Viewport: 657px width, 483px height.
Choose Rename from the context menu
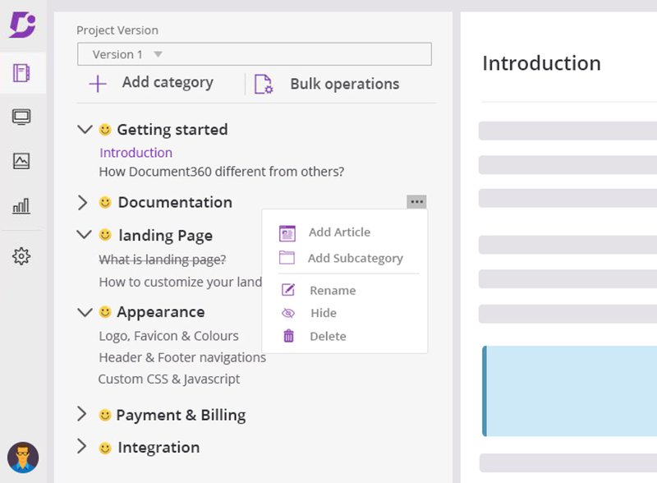pos(332,290)
